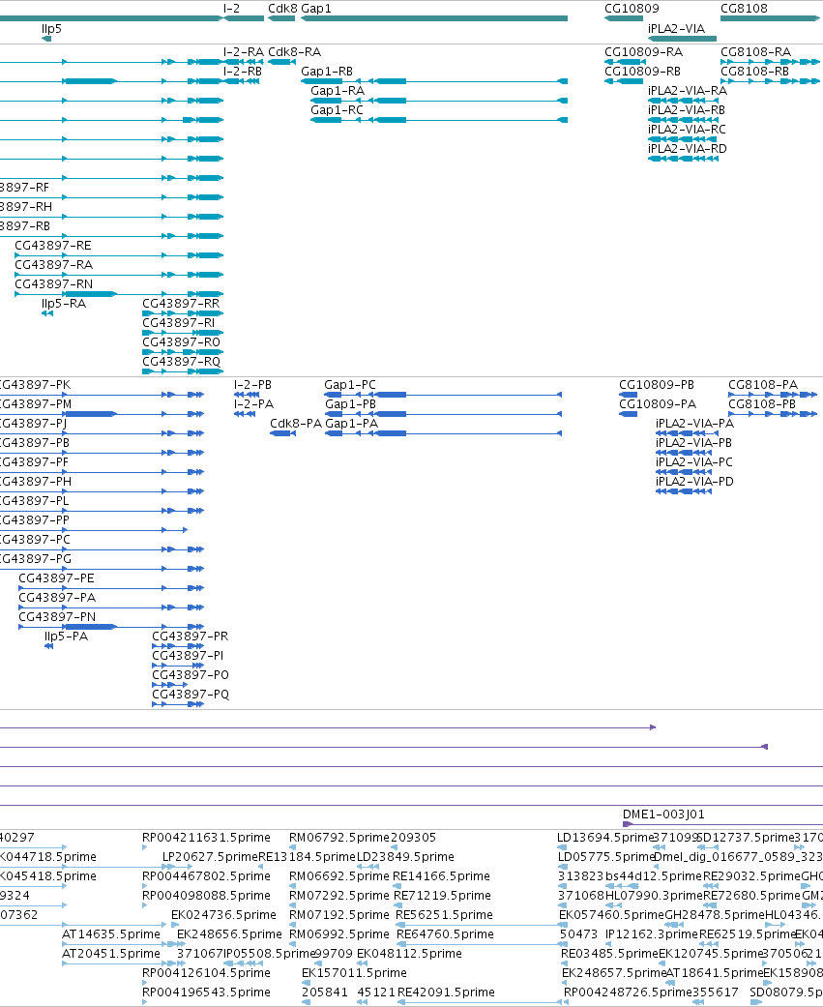The height and width of the screenshot is (1007, 823).
Task: Select the Ilp5-PA protein label
Action: click(66, 637)
